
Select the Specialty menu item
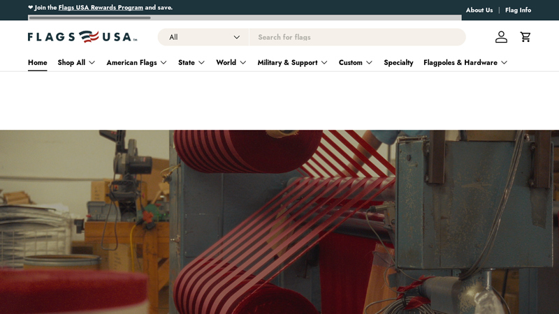(398, 62)
